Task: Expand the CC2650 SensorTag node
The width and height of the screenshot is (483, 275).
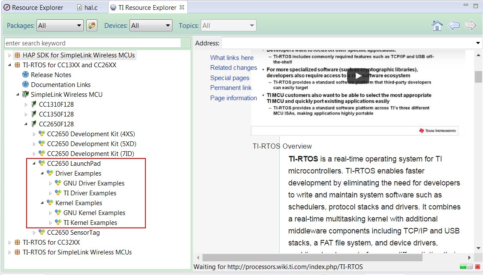Action: point(34,233)
